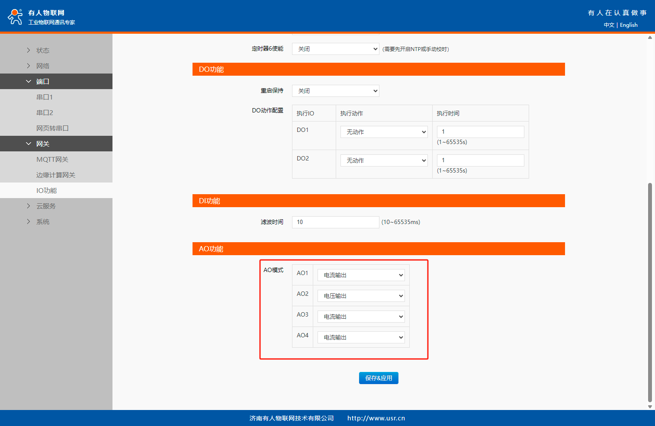Open DO1 执行动作 dropdown
Image resolution: width=655 pixels, height=426 pixels.
(x=384, y=132)
